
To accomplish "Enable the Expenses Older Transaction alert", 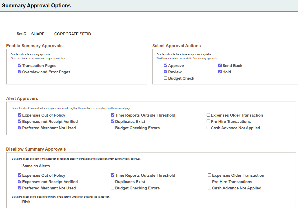I will (x=208, y=115).
